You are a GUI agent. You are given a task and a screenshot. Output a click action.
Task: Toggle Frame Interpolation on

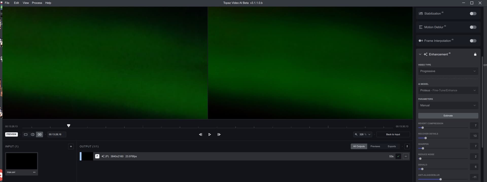tap(473, 41)
